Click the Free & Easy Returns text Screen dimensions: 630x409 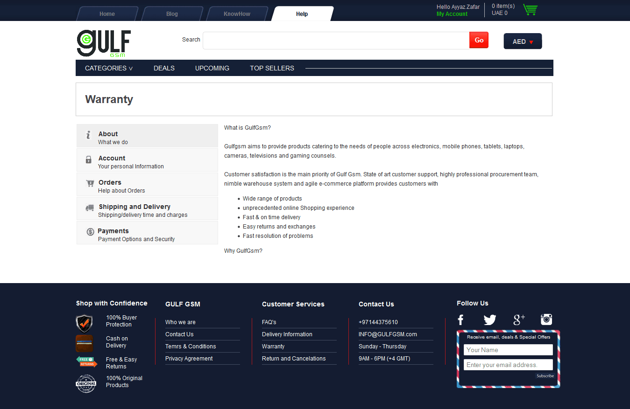121,363
